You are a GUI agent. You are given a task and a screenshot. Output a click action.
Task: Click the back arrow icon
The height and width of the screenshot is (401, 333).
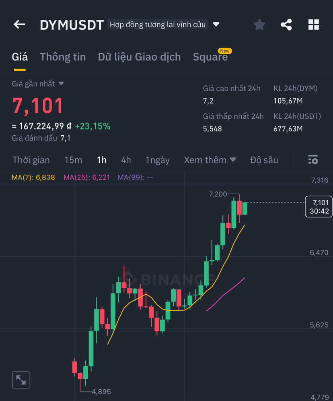19,25
